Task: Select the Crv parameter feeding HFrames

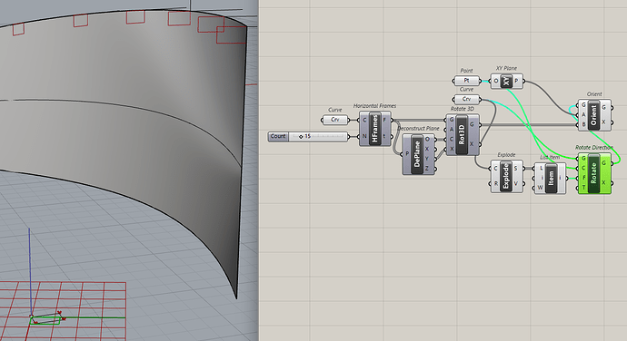Action: click(335, 120)
